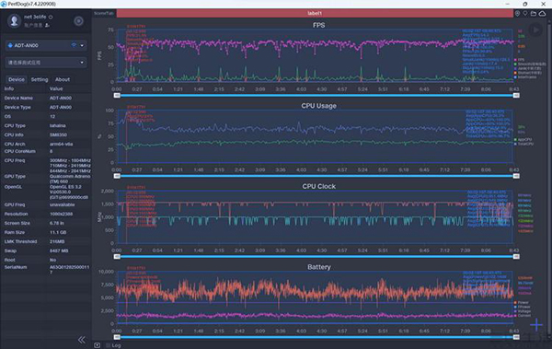Click the blue device icon beside ADT-AN00

10,45
